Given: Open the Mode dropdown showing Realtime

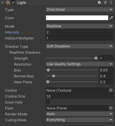Looking at the screenshot, I should 80,26.
